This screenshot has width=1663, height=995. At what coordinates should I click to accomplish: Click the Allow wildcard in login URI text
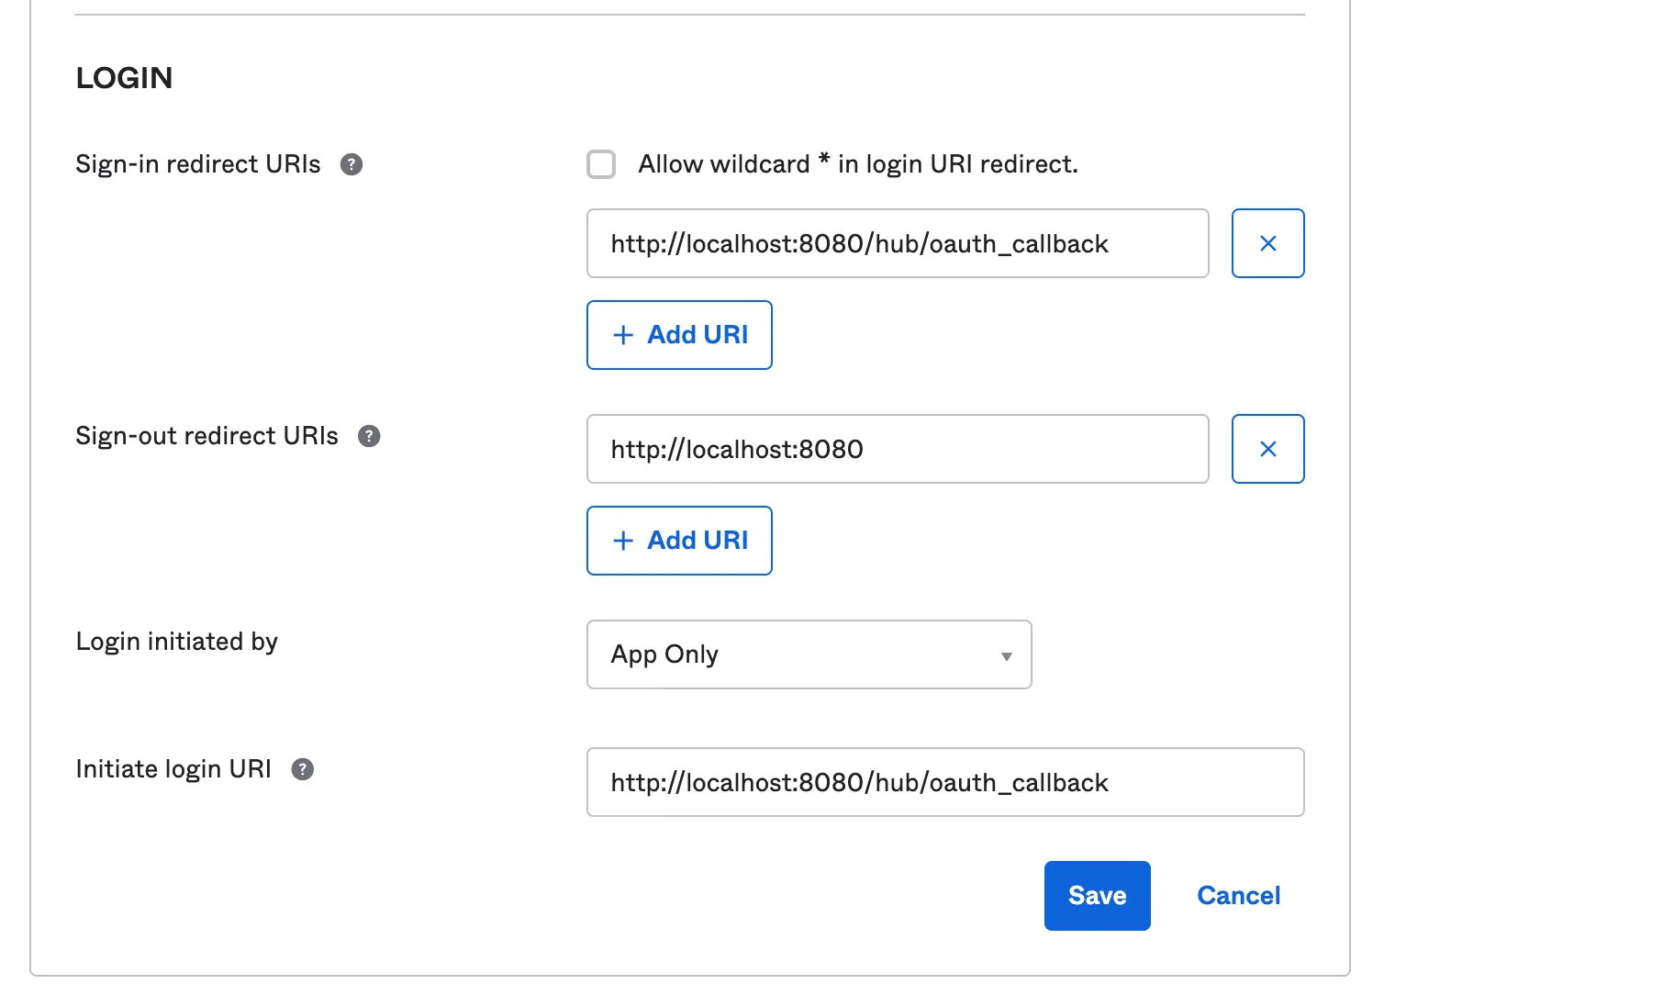(x=857, y=164)
